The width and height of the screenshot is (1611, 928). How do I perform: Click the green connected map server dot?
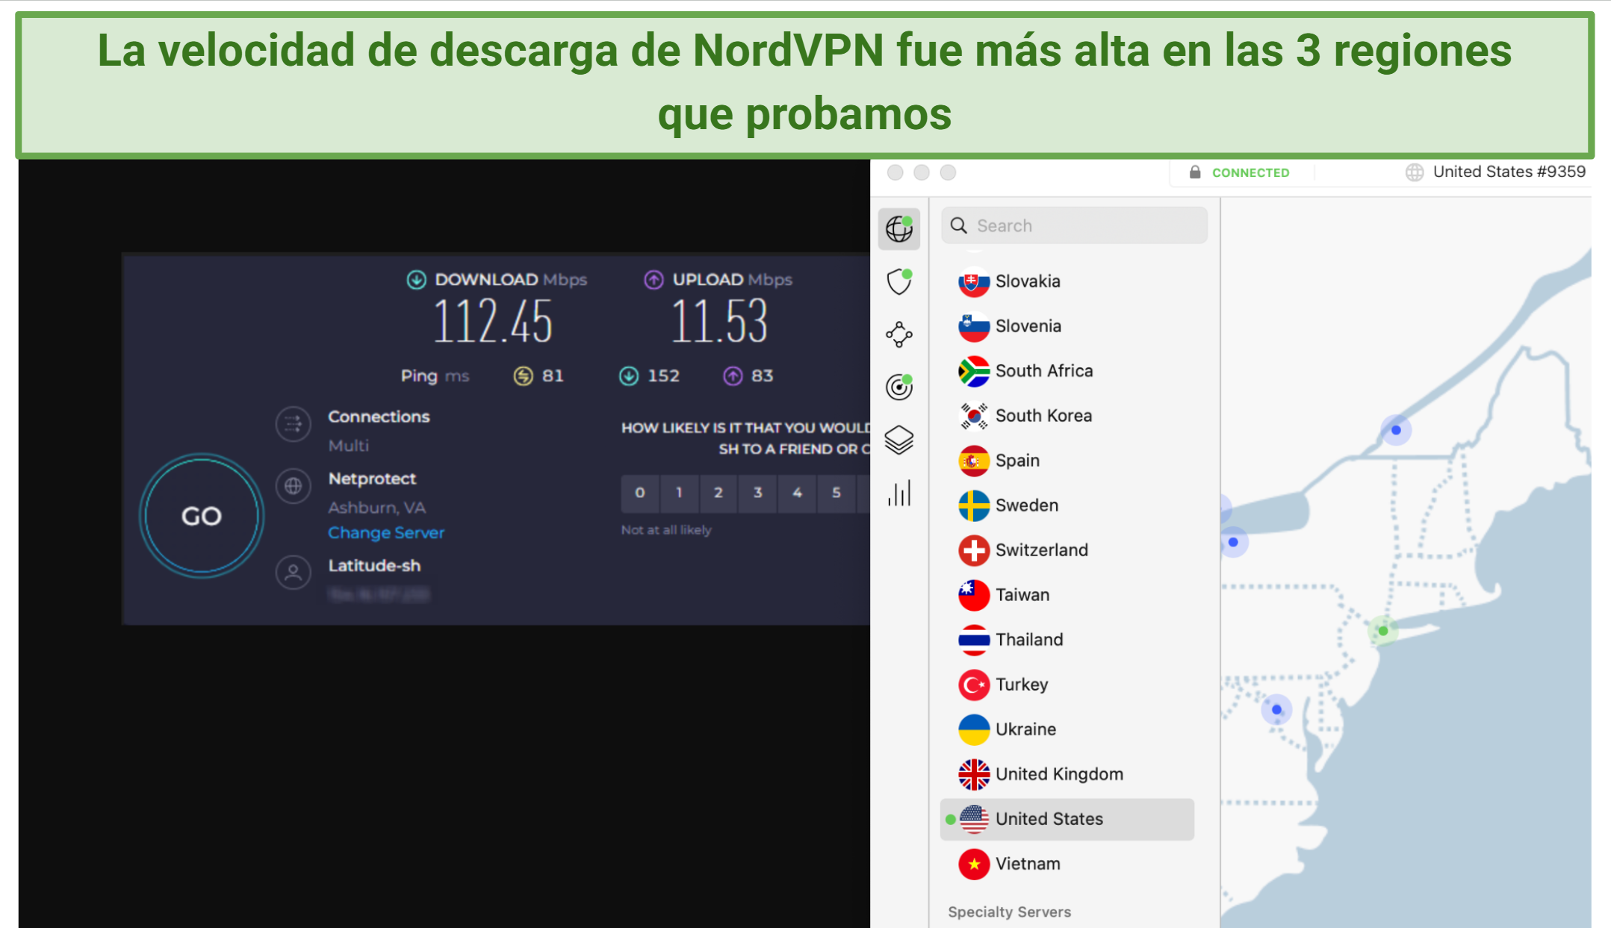pos(1383,631)
